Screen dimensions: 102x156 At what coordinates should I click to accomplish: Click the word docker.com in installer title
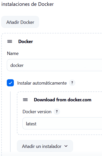click(79, 100)
